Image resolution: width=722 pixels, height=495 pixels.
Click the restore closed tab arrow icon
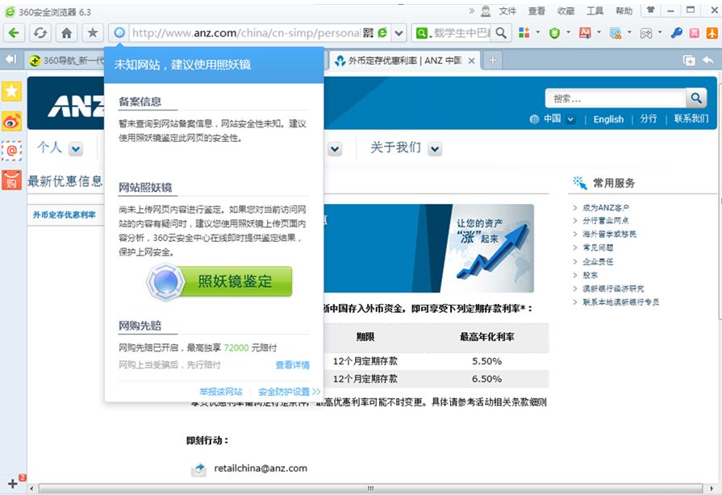point(707,60)
